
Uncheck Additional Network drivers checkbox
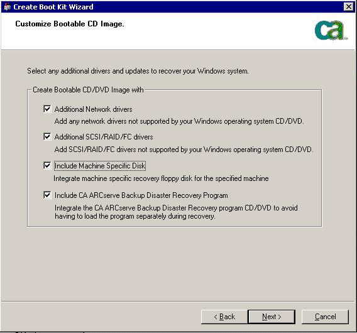47,109
